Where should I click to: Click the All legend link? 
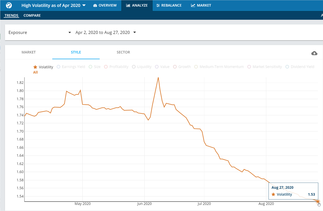point(35,72)
